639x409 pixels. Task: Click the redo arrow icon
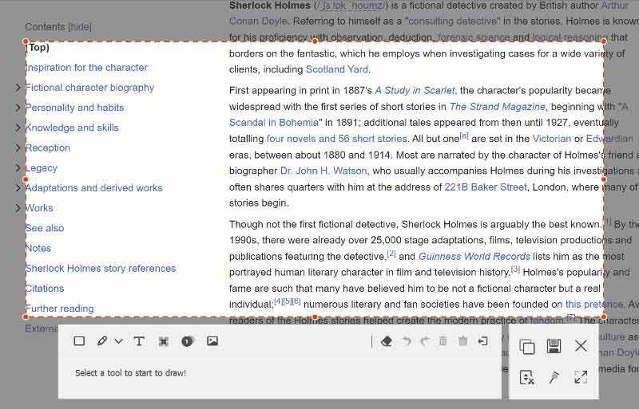[425, 341]
